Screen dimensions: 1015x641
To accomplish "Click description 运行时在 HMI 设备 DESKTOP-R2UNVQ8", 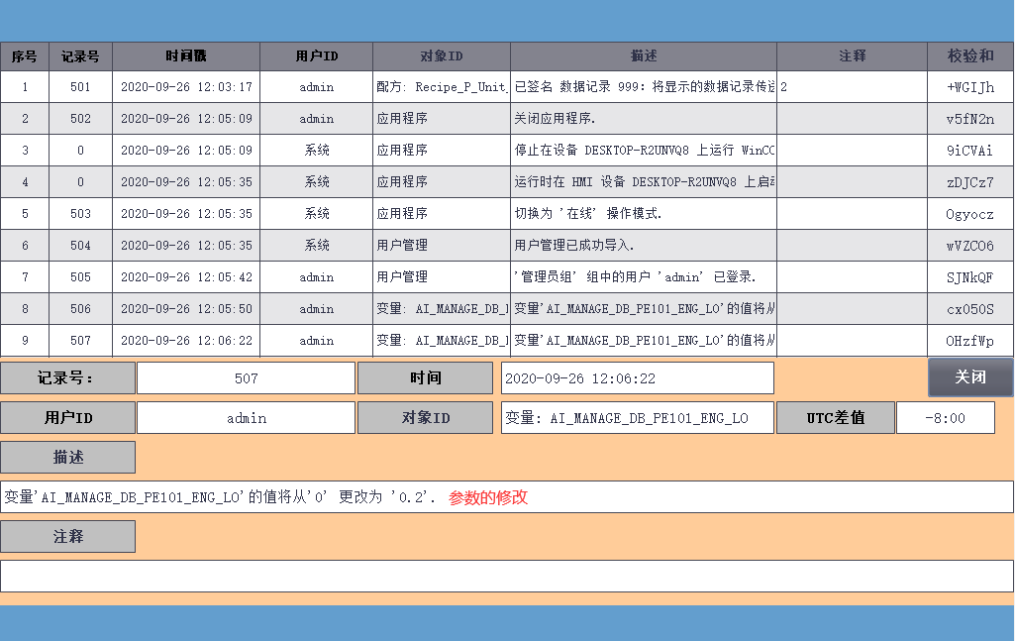I will point(644,182).
